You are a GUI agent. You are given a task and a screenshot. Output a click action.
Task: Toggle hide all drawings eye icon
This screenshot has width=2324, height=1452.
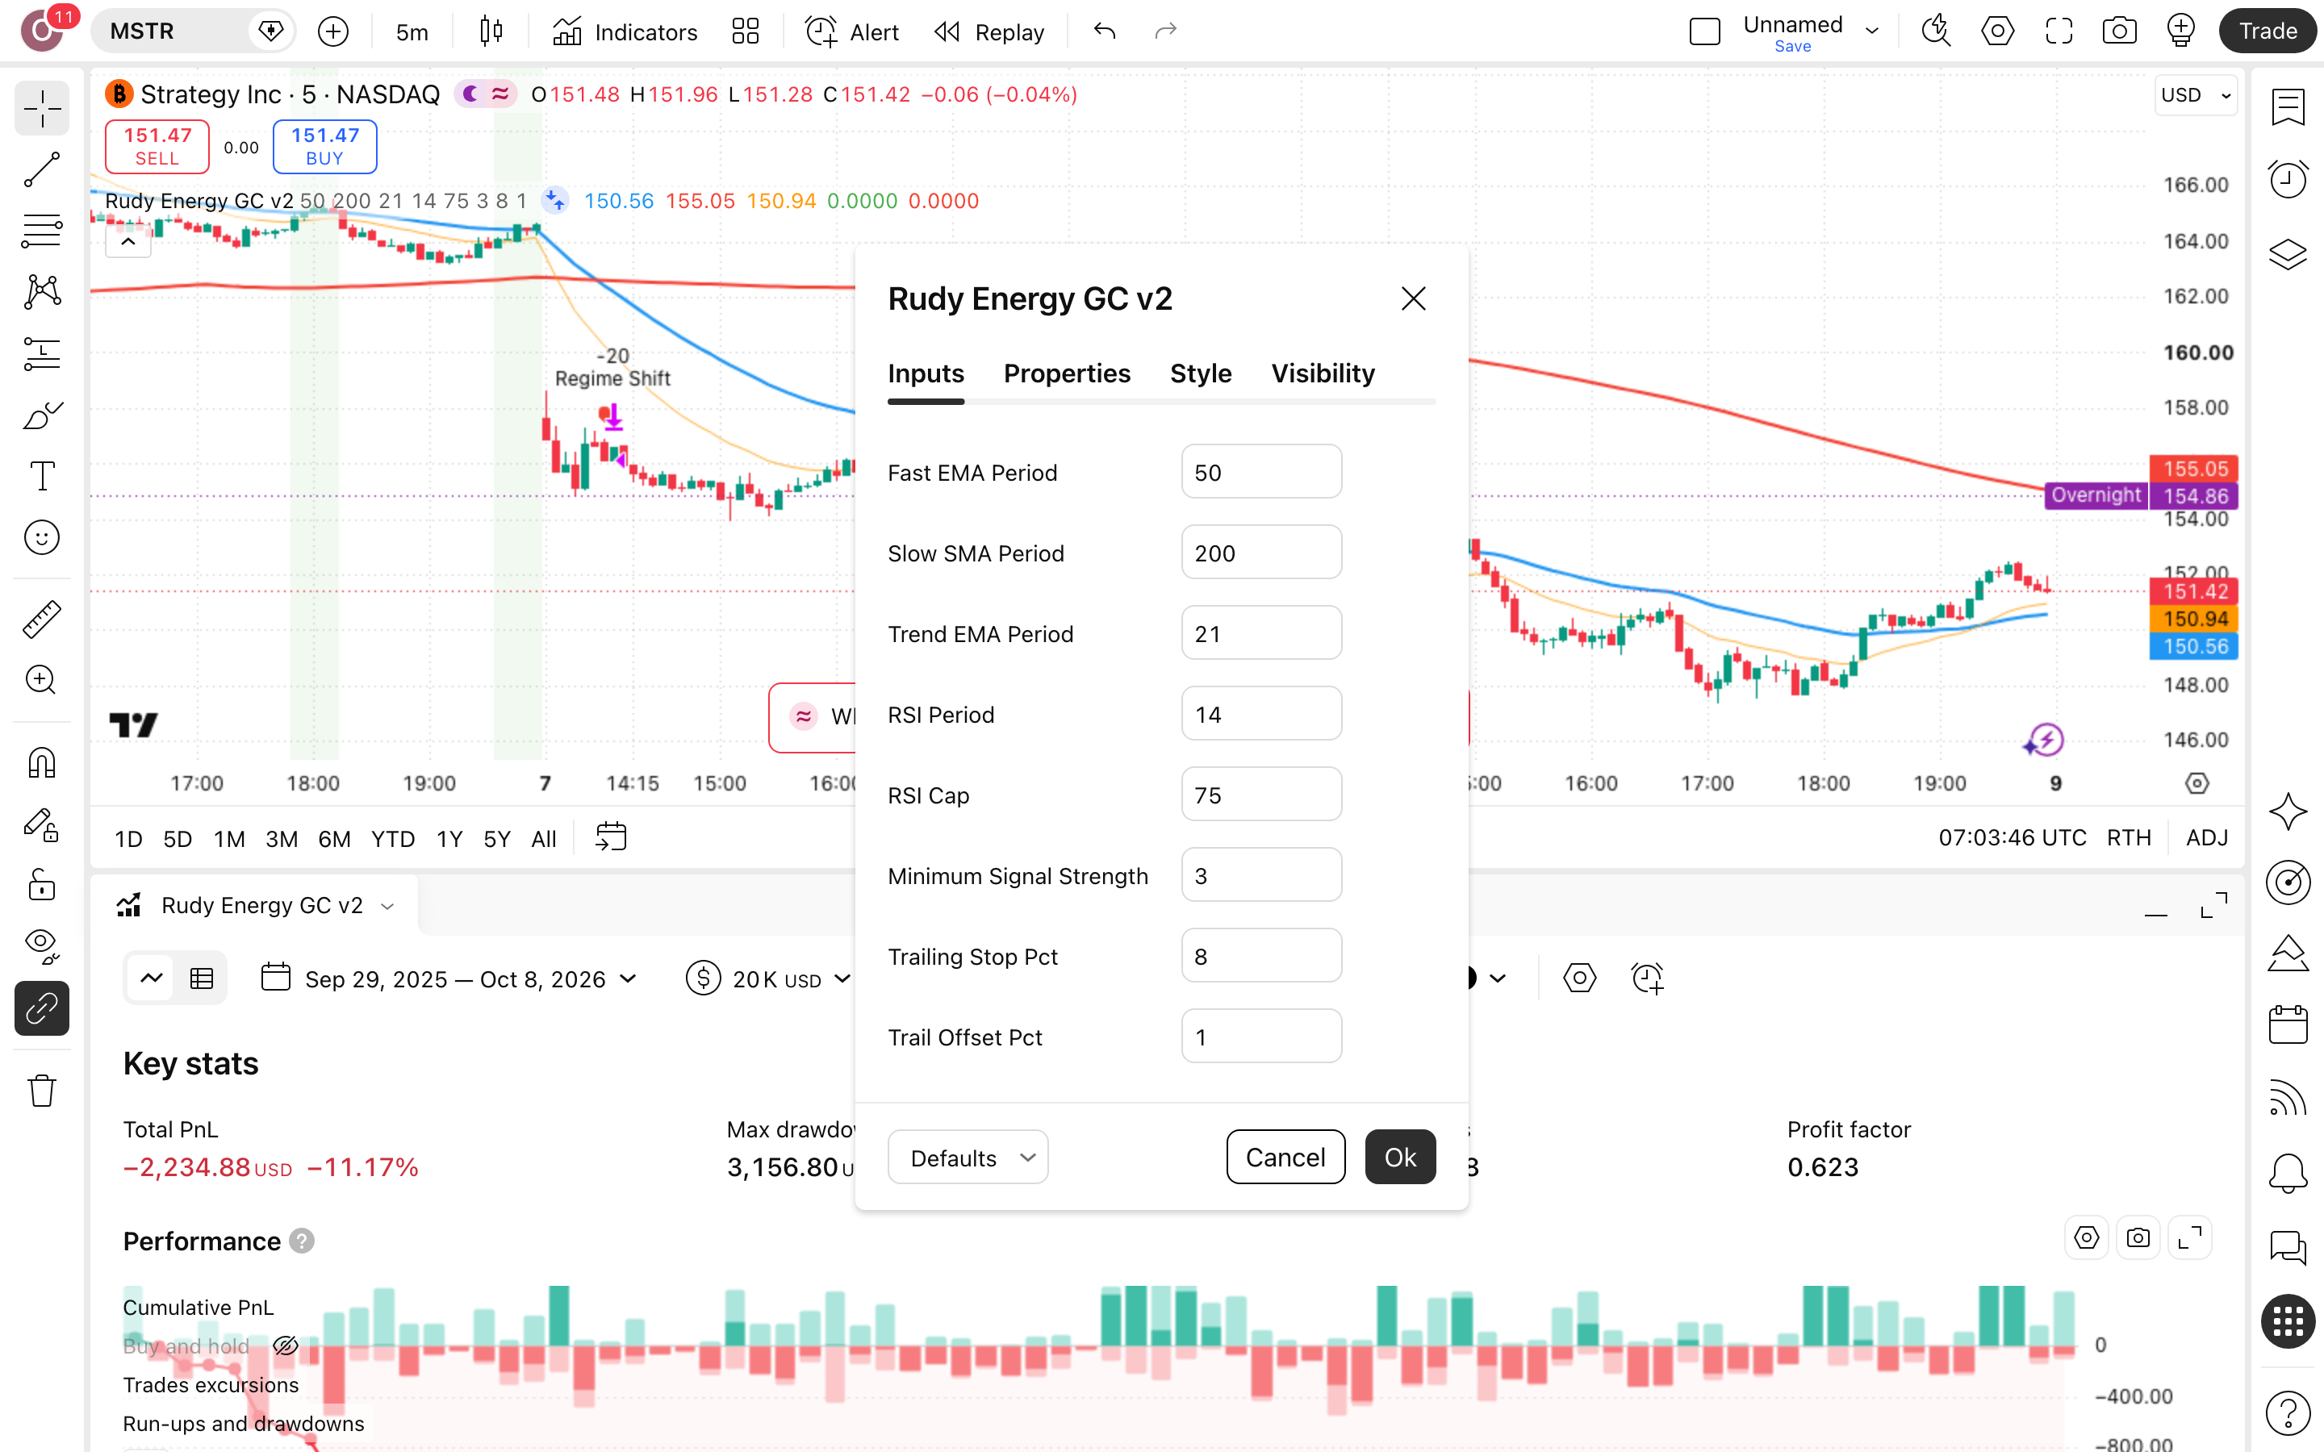click(41, 947)
